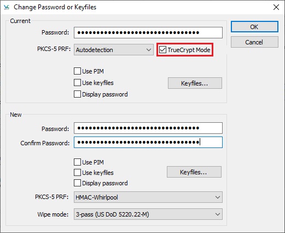Expand the HMAC-Whirlpool PRF dropdown
The width and height of the screenshot is (285, 233).
point(148,197)
